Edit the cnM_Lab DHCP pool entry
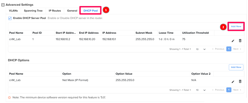248x103 pixels. pos(233,41)
